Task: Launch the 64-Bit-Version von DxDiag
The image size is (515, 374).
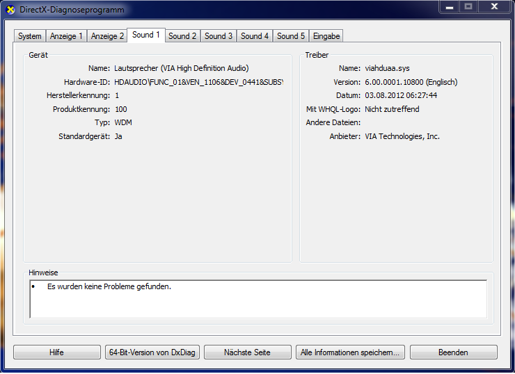Action: click(152, 352)
